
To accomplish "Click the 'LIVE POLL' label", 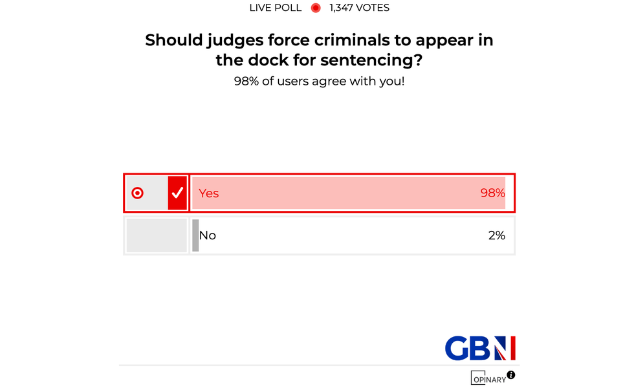I will point(276,8).
